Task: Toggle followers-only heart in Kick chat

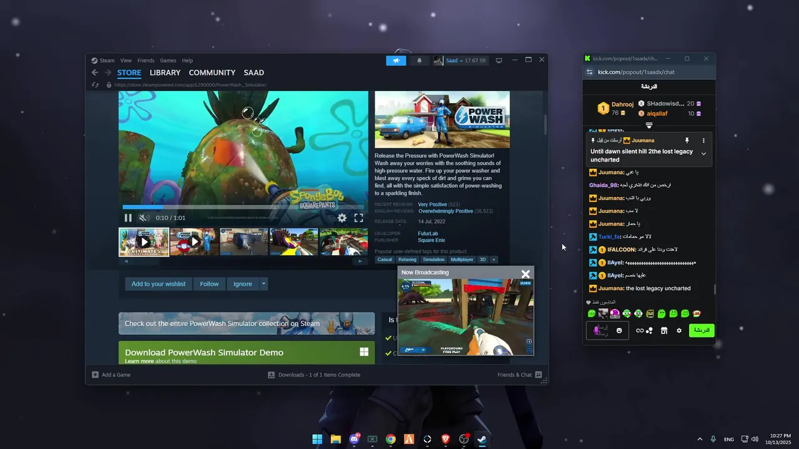Action: (589, 302)
